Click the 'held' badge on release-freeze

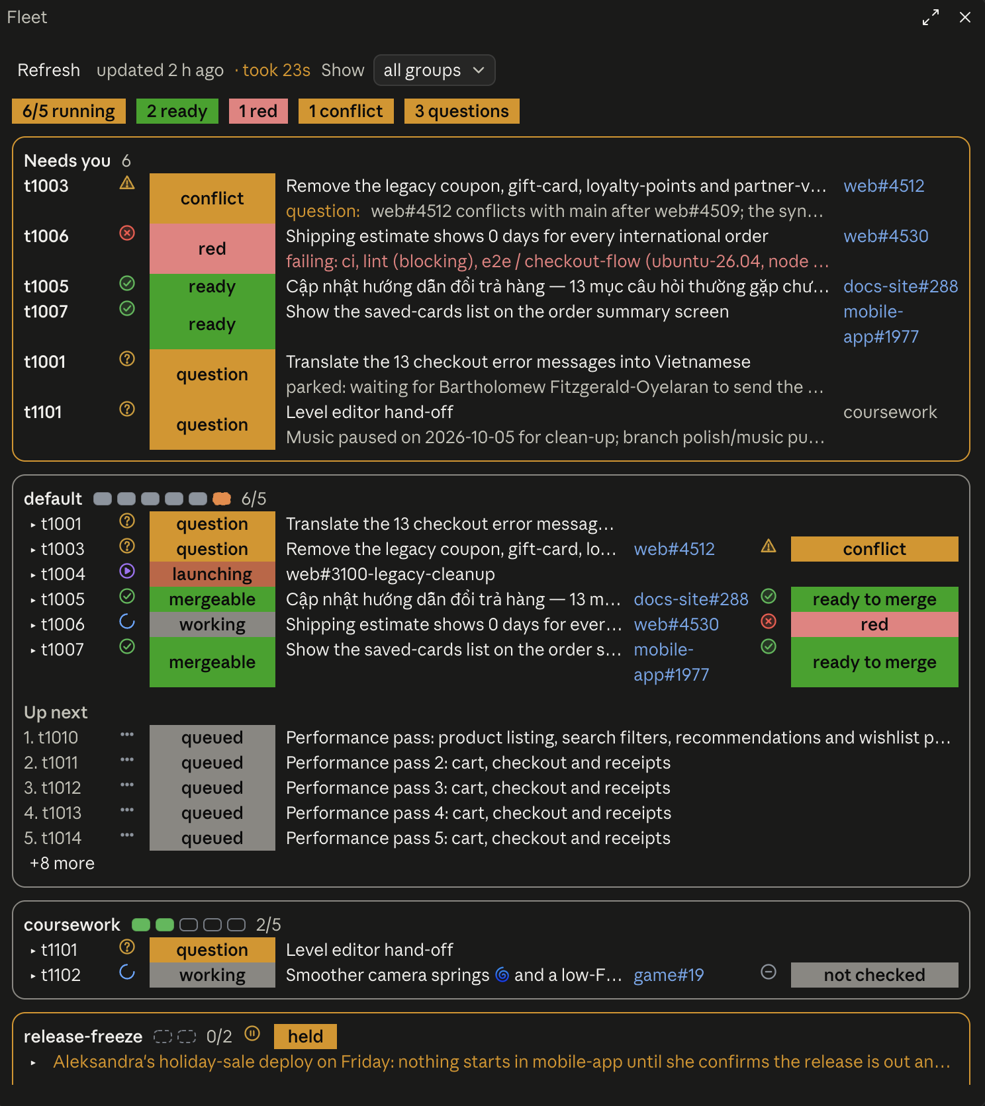click(x=305, y=1037)
